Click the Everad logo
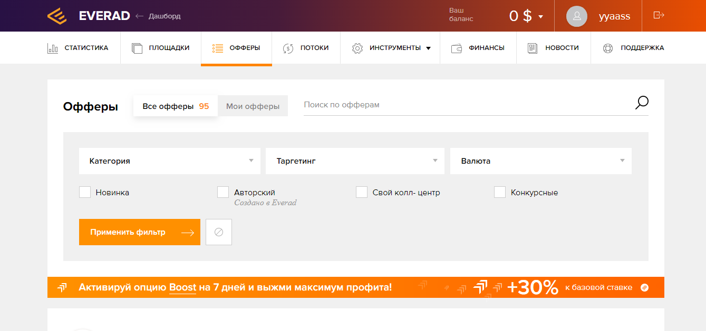 click(x=57, y=16)
